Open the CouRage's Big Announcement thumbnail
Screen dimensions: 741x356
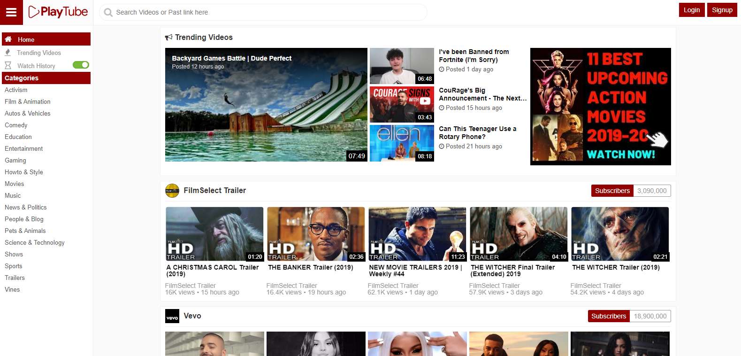[x=402, y=104]
